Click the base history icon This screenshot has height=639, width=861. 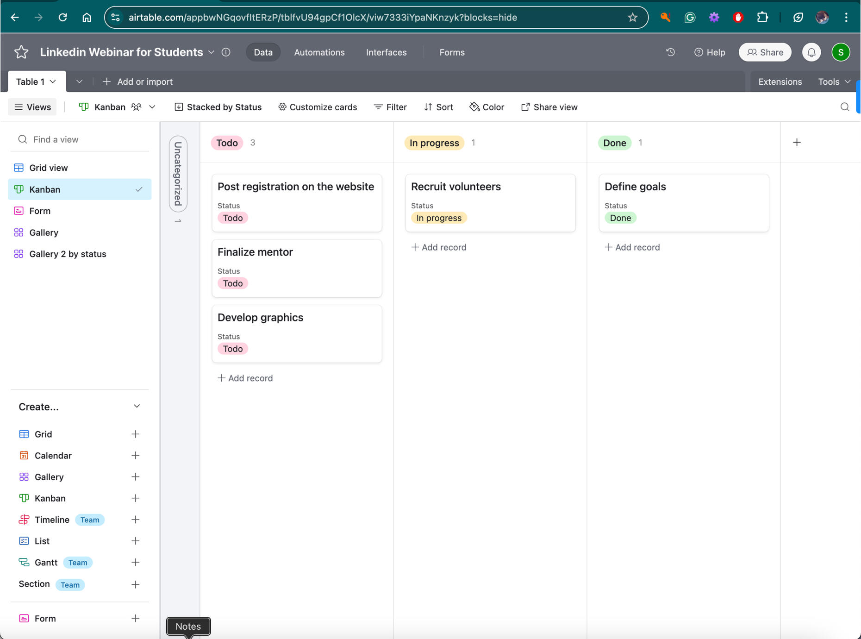coord(670,52)
